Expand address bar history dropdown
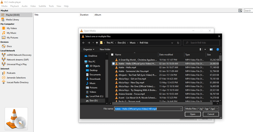253x132 pixels. (172, 43)
